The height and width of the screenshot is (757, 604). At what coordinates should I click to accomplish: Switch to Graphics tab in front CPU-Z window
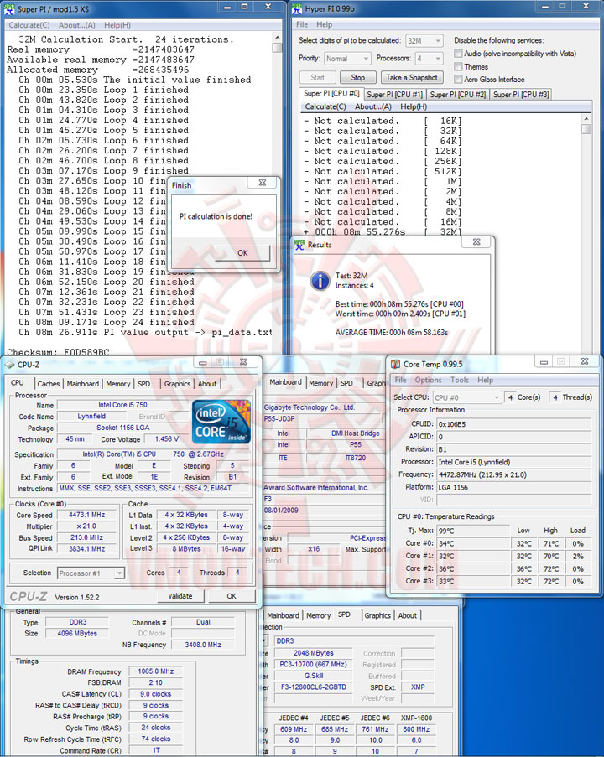pyautogui.click(x=177, y=384)
